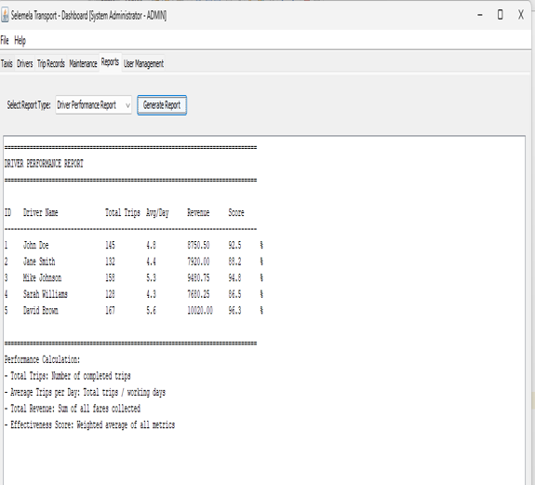Click the Total Trips column header
The height and width of the screenshot is (485, 535).
click(123, 212)
